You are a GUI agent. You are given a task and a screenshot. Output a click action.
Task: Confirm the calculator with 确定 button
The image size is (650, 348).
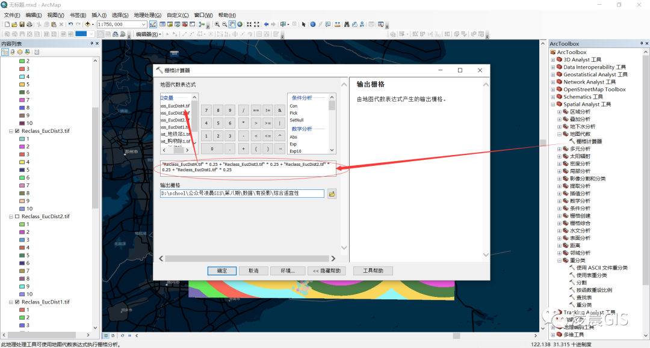click(x=221, y=270)
